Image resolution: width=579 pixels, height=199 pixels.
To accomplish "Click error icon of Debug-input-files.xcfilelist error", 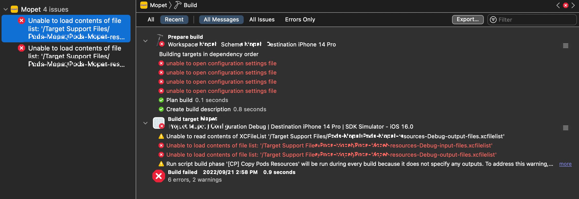I will coord(161,145).
